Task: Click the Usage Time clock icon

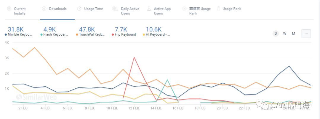Action: click(79, 9)
